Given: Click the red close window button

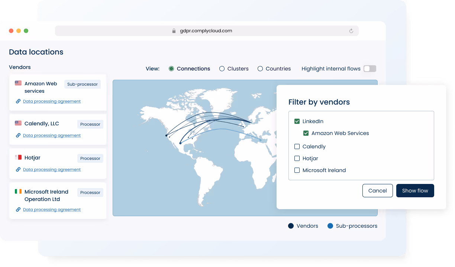Looking at the screenshot, I should tap(11, 31).
